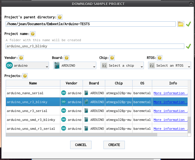Open the Select an RTOS dropdown

(169, 65)
